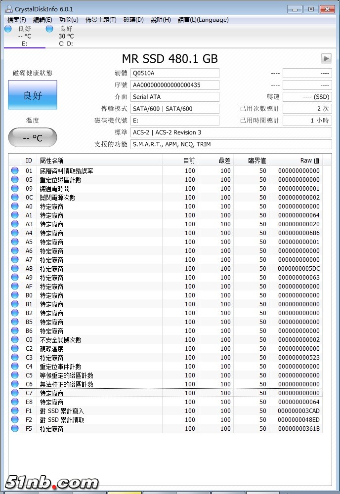
Task: Open the 檔案(F) menu
Action: (16, 20)
